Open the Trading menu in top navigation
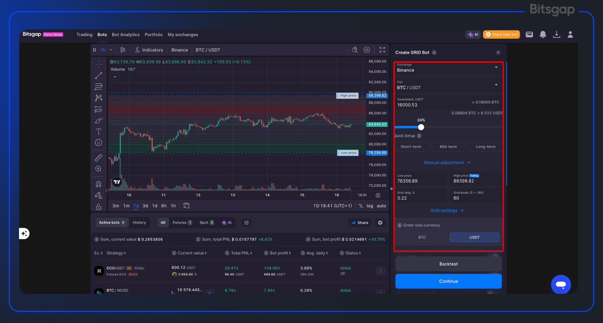603x323 pixels. pos(84,35)
